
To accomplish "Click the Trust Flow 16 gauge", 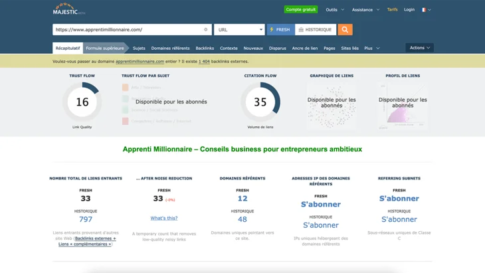I will (82, 102).
